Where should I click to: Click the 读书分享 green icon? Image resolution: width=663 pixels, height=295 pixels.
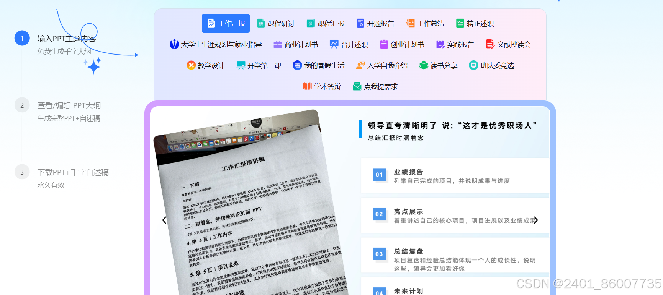pos(424,65)
